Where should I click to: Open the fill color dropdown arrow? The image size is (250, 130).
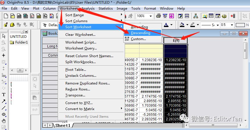click(x=187, y=25)
